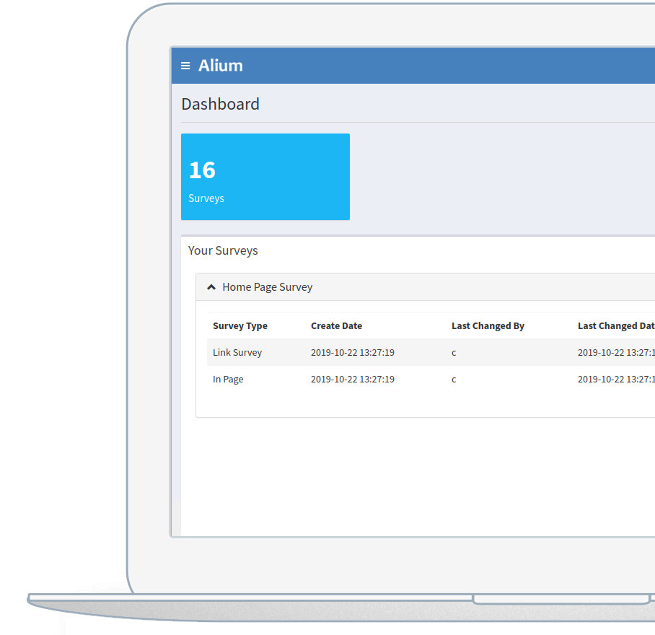
Task: Collapse the Home Page Survey chevron
Action: click(211, 287)
